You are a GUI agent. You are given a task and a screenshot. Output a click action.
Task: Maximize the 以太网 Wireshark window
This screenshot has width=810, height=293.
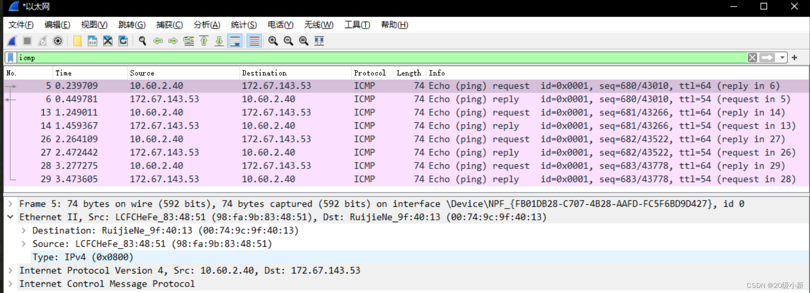pyautogui.click(x=764, y=6)
